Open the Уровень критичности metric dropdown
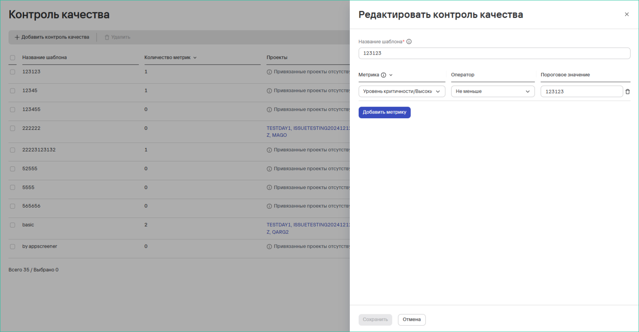639x332 pixels. 402,91
